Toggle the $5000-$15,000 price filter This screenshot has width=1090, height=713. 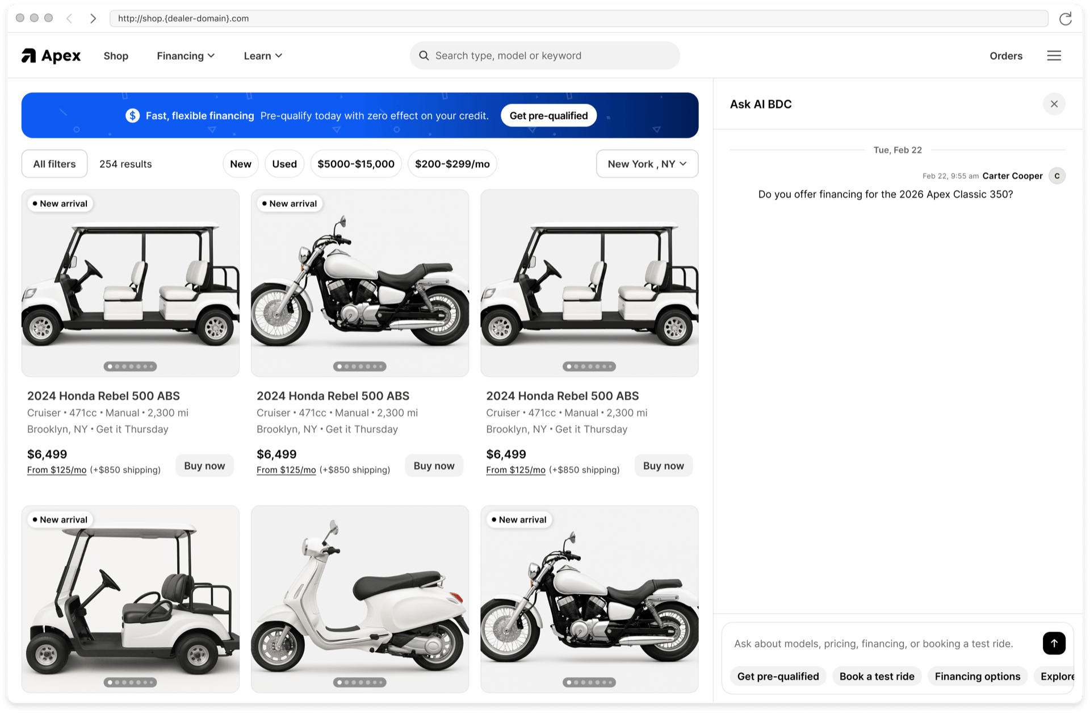(x=356, y=164)
